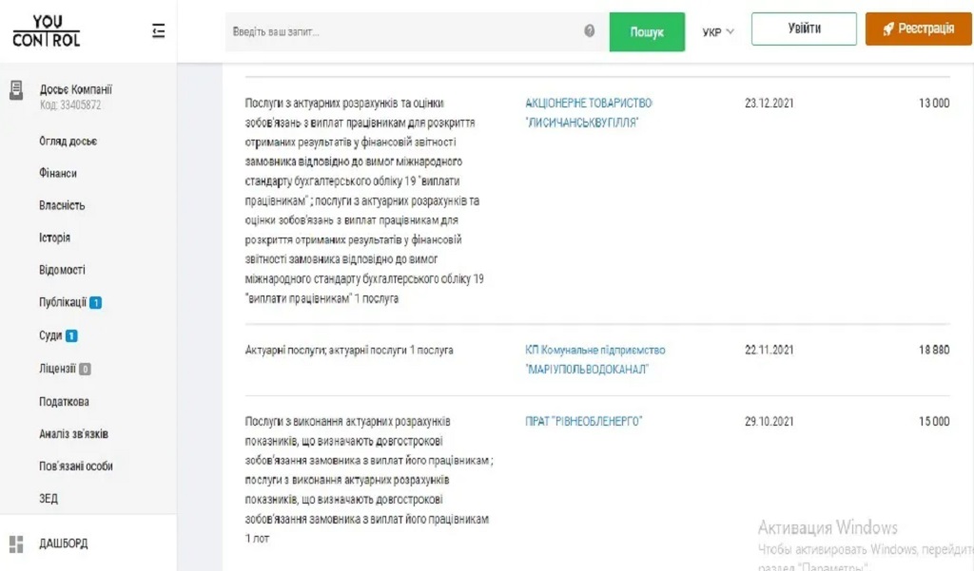Click the Суди counter badge
This screenshot has width=974, height=571.
71,335
